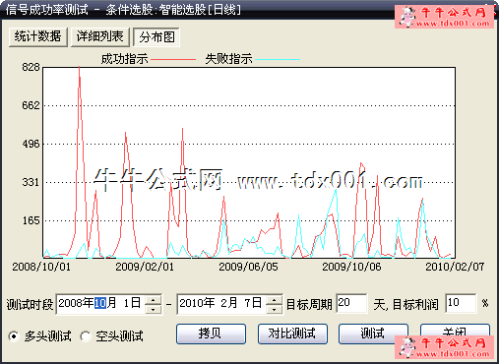Click the 662 y-axis value
Image resolution: width=499 pixels, height=364 pixels.
tap(31, 105)
